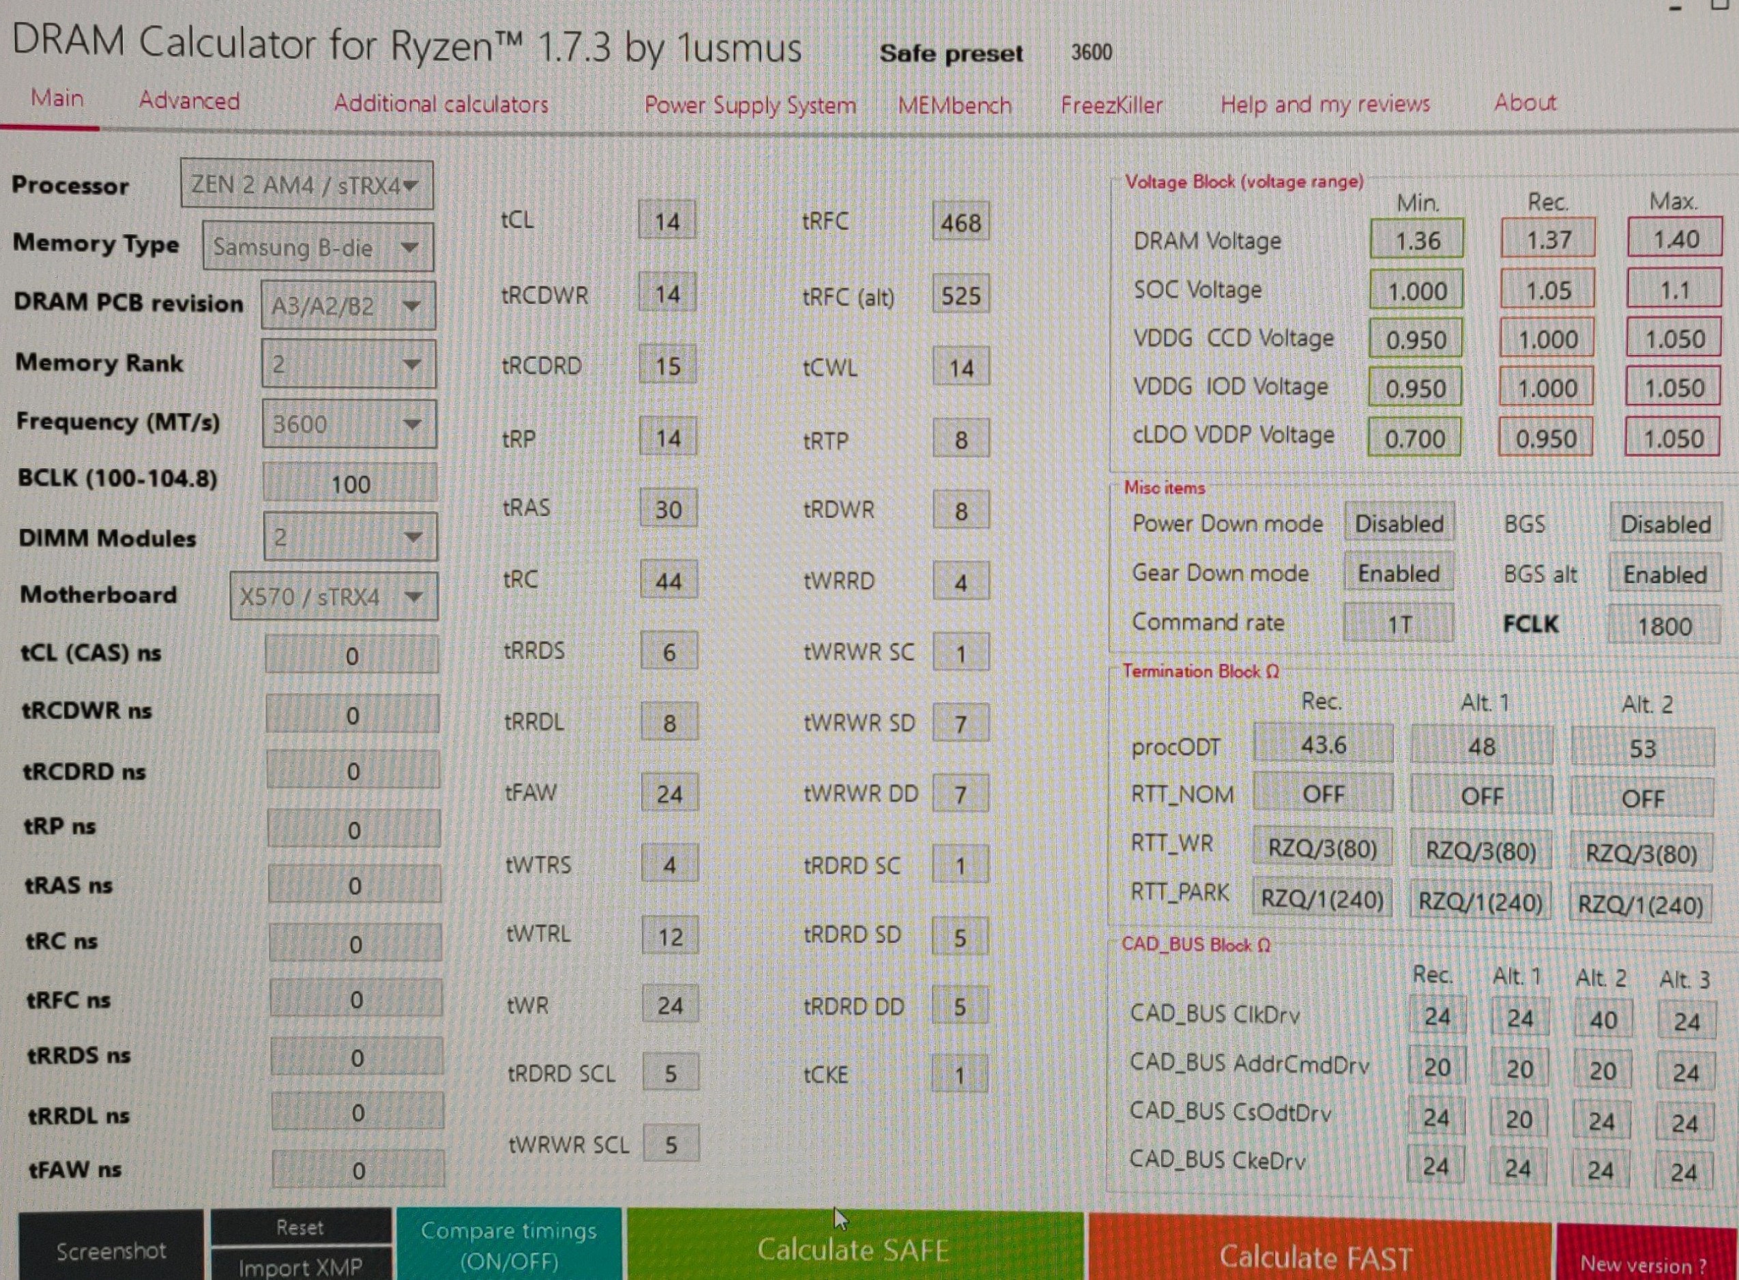Click the tRCDRD value 15

(668, 365)
